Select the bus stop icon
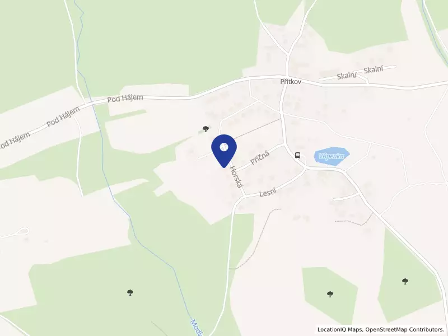Image resolution: width=448 pixels, height=336 pixels. pyautogui.click(x=298, y=156)
